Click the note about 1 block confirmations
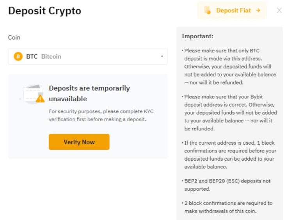The image size is (286, 220). pyautogui.click(x=229, y=155)
